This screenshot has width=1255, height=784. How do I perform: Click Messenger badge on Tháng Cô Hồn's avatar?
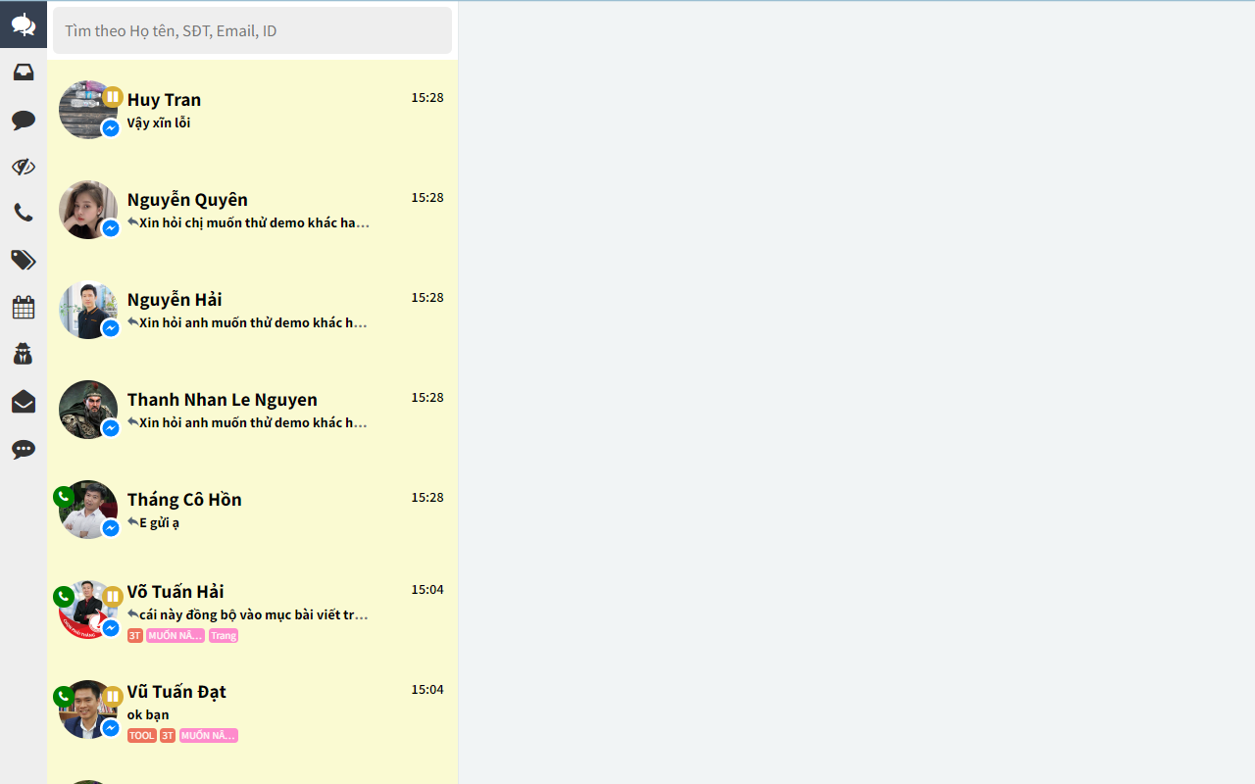click(111, 528)
